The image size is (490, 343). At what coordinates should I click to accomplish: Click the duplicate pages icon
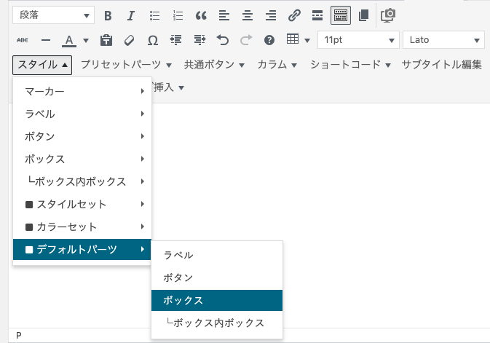[364, 15]
